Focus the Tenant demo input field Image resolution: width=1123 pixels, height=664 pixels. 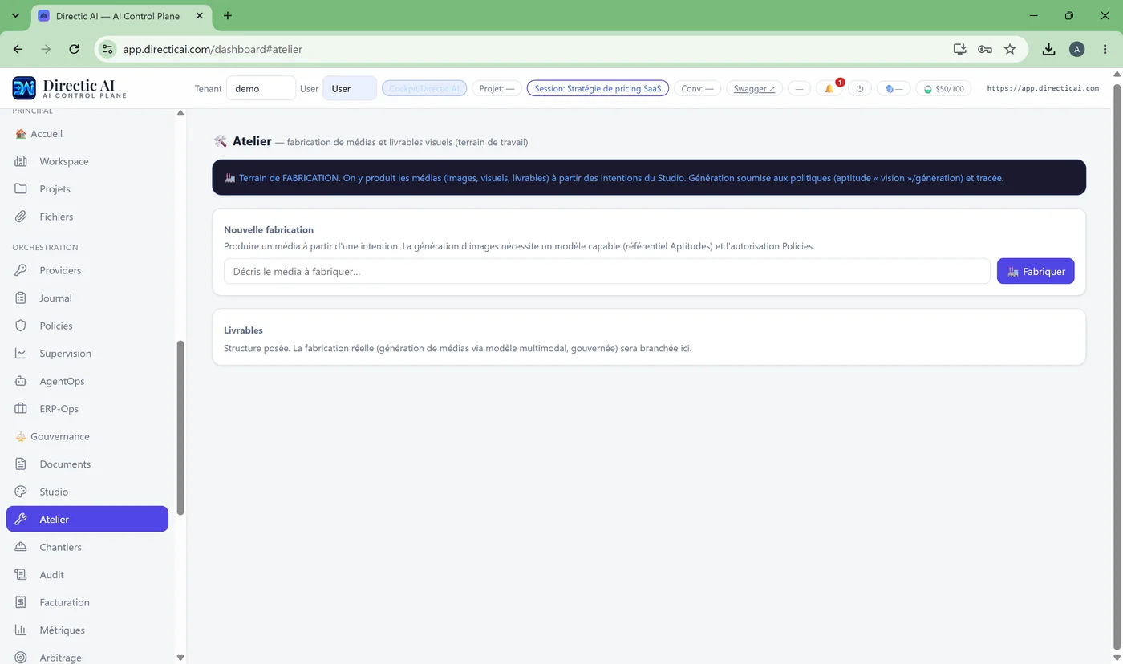tap(261, 88)
